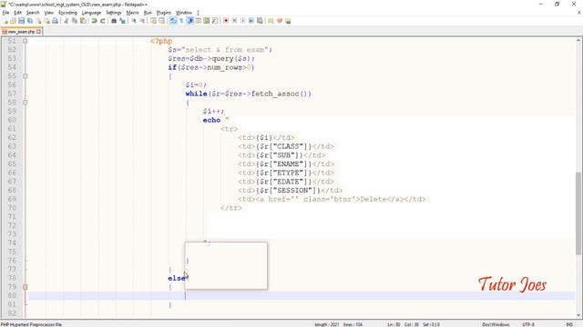Toggle word wrap in toolbar
583x327 pixels.
(x=173, y=21)
